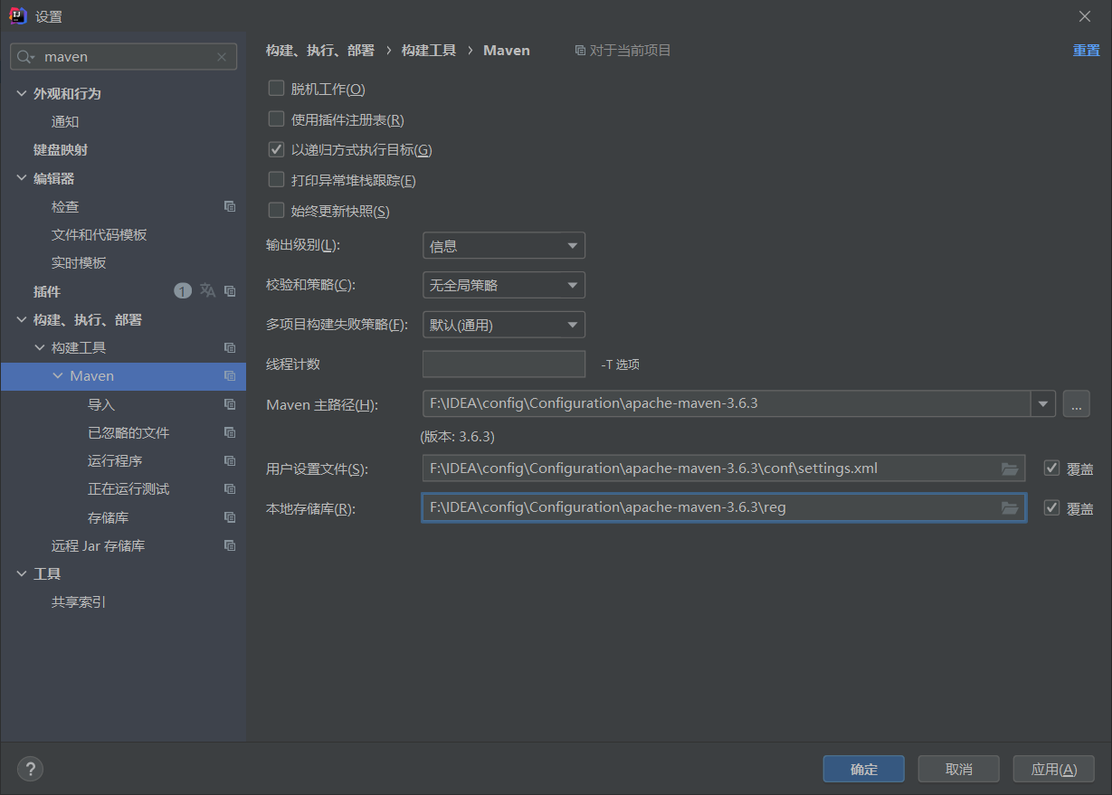Viewport: 1112px width, 795px height.
Task: Click the 应用 button
Action: coord(1054,769)
